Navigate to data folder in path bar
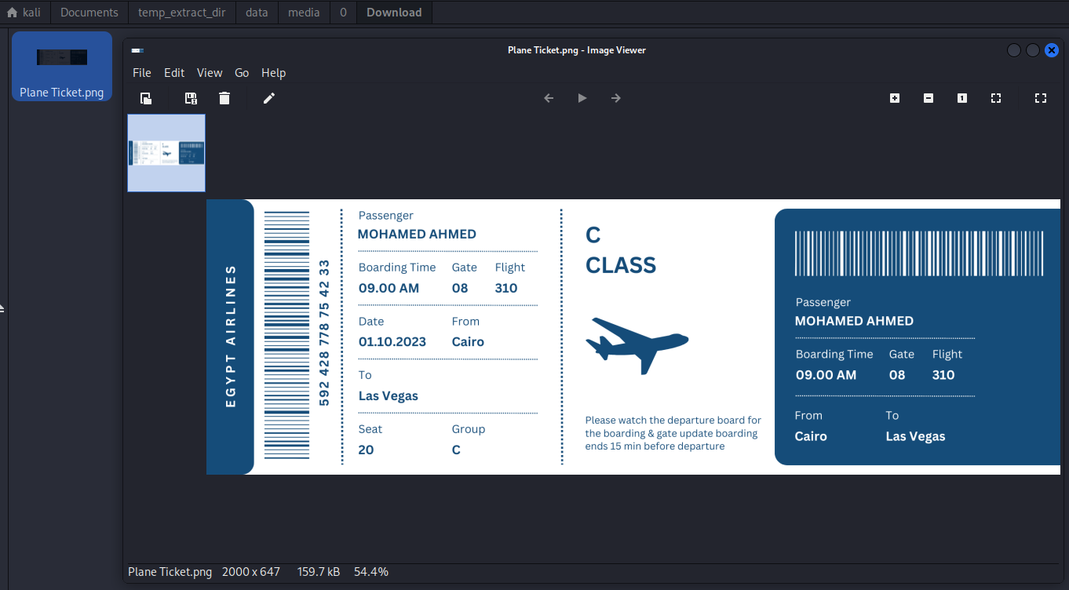The height and width of the screenshot is (590, 1069). coord(257,13)
